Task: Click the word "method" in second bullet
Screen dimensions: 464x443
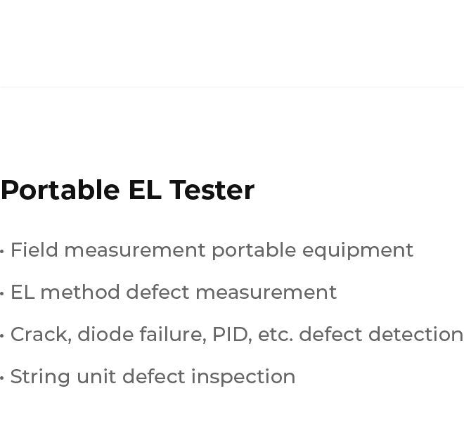Action: 80,292
